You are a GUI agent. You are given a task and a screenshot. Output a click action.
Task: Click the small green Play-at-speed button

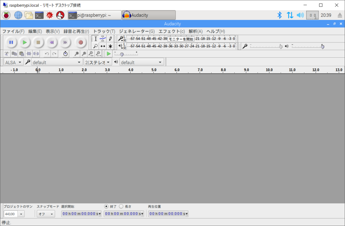108,54
